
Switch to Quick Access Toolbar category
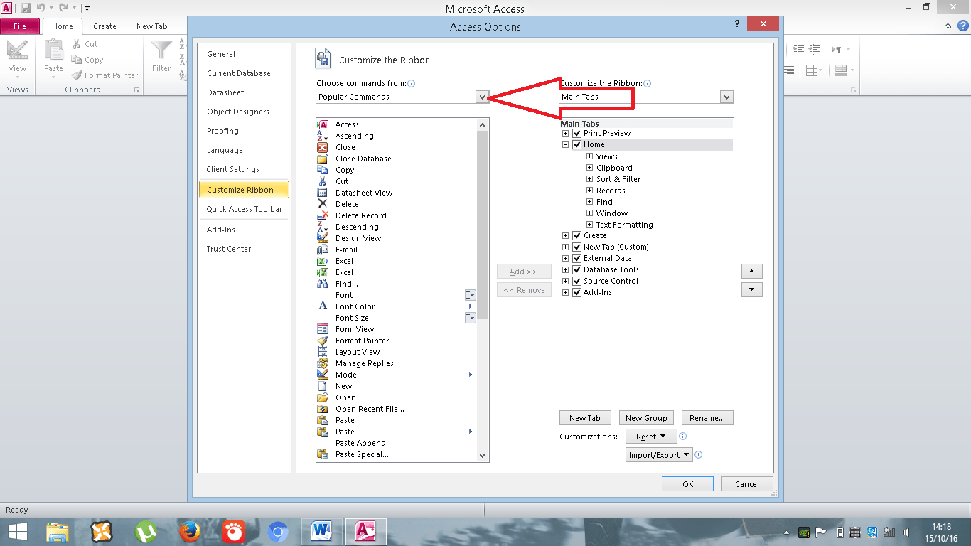point(245,209)
